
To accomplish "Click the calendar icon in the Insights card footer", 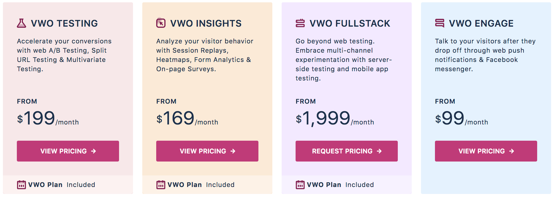I will pos(161,185).
